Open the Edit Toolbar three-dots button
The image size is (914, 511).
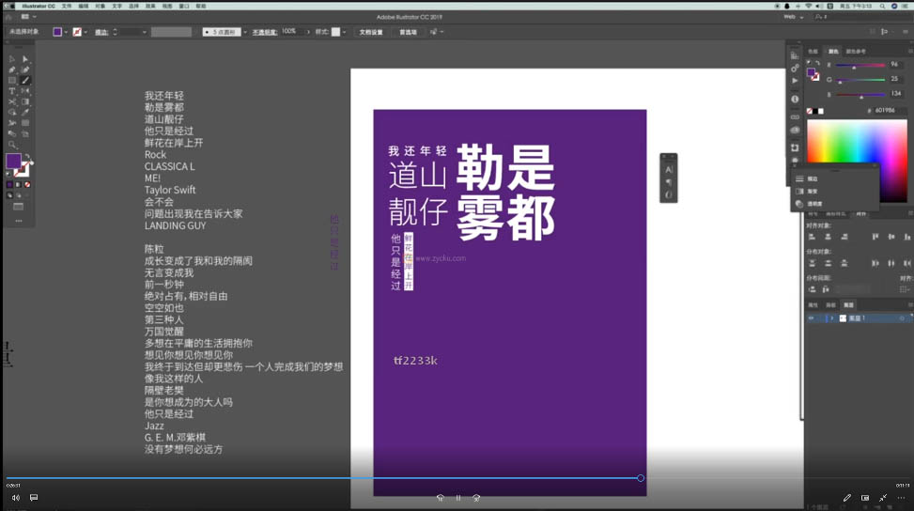click(x=19, y=221)
